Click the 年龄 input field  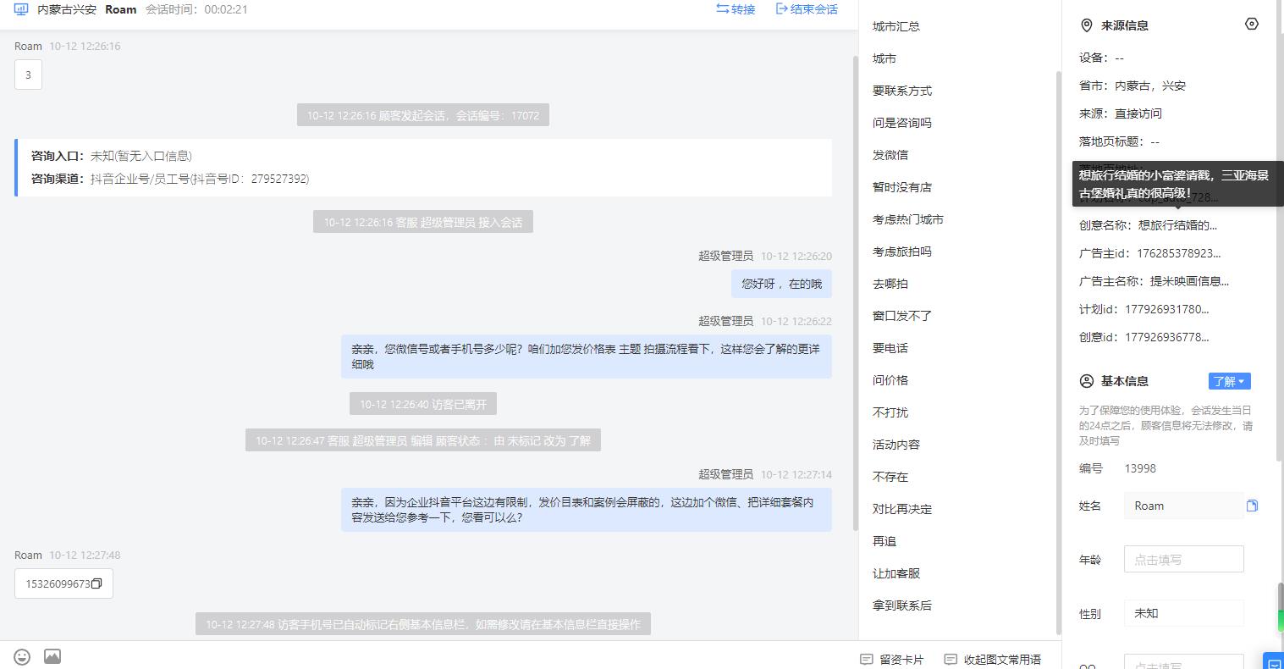pos(1184,559)
